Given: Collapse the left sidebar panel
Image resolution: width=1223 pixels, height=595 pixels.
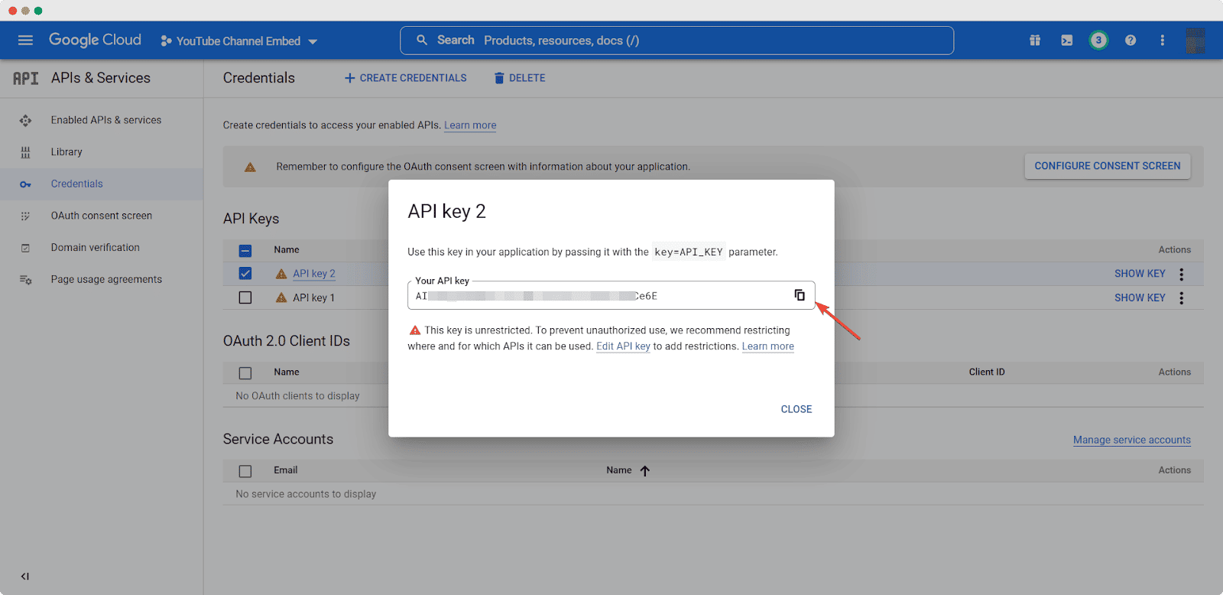Looking at the screenshot, I should click(25, 576).
